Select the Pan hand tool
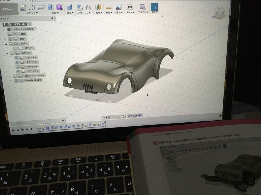The height and width of the screenshot is (195, 261). [113, 117]
